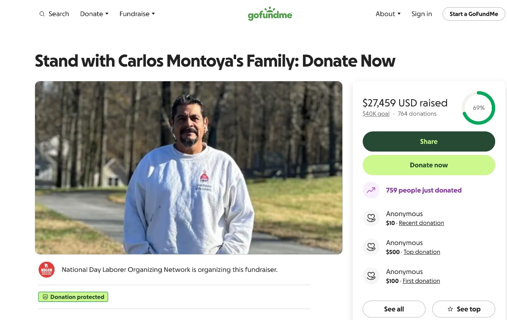
Task: Click the $500 top donation heart icon
Action: pos(371,247)
